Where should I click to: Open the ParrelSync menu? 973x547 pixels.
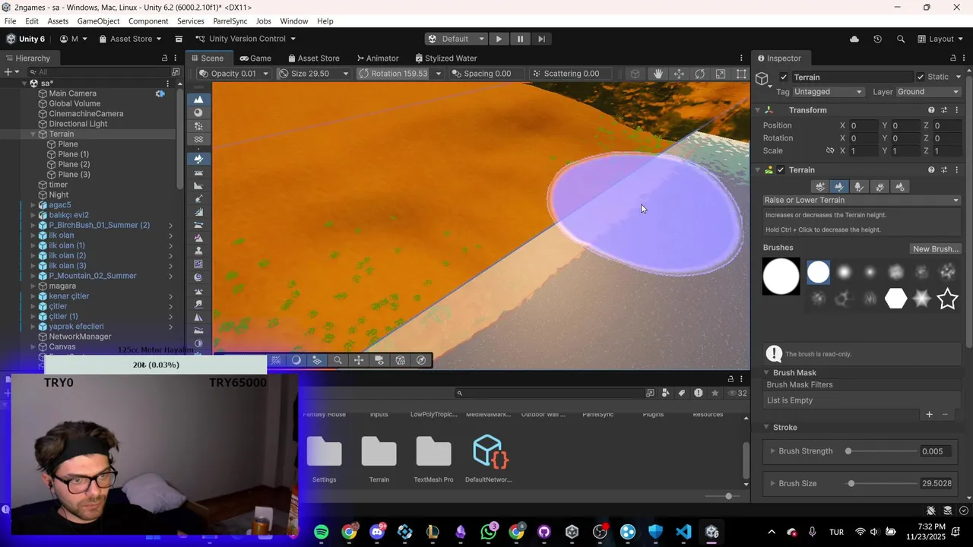230,21
